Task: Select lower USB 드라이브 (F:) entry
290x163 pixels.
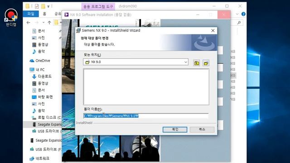Action: point(46,149)
